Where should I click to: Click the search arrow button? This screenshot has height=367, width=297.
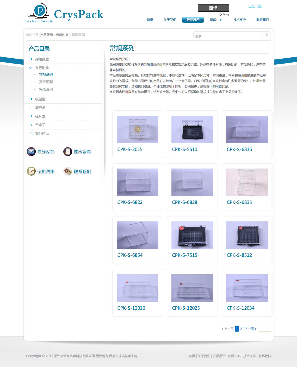tap(266, 35)
